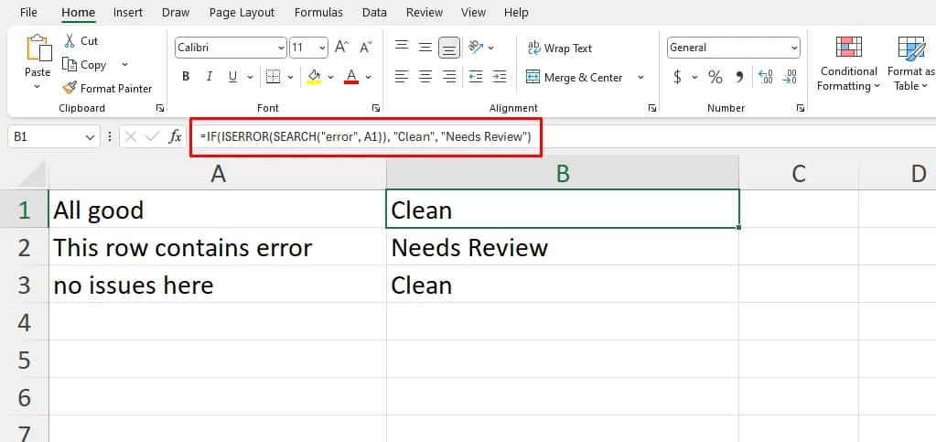
Task: Expand the borders dropdown arrow
Action: point(290,77)
